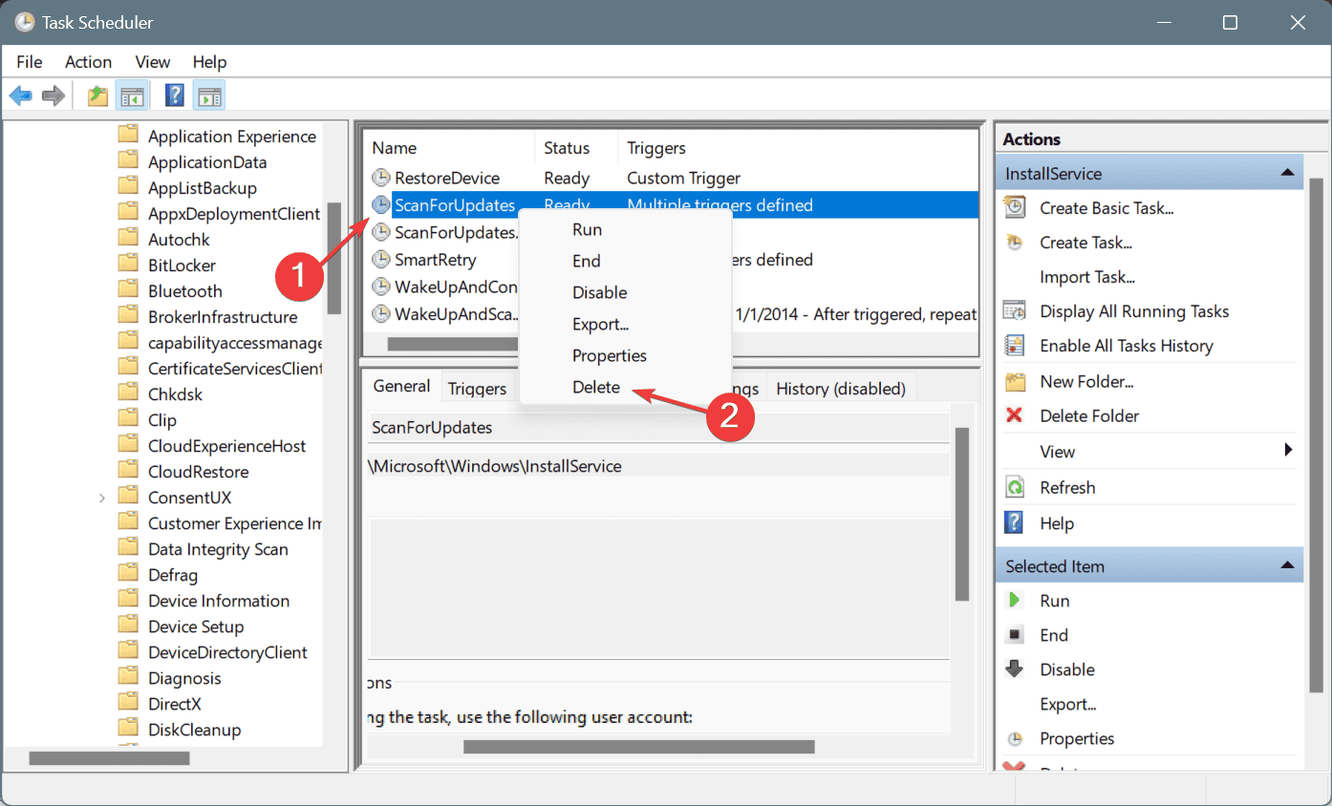Collapse the InstallService actions section
1332x806 pixels.
click(x=1288, y=173)
